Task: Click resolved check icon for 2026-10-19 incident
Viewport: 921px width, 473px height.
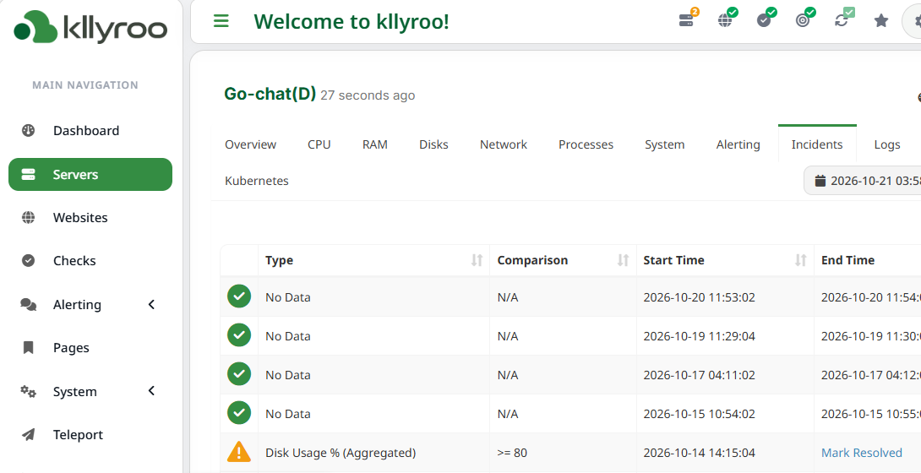Action: tap(239, 335)
